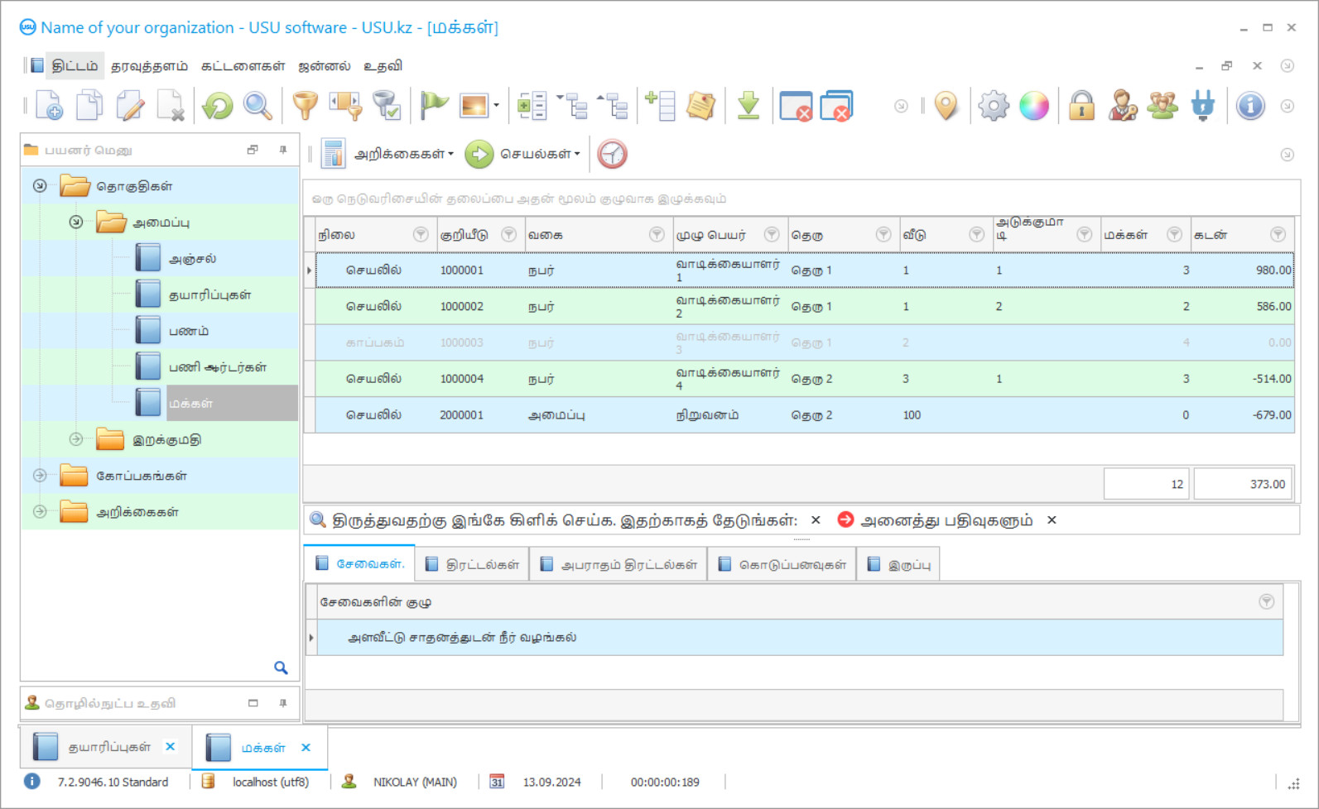Click the orange filter funnel icon

305,106
